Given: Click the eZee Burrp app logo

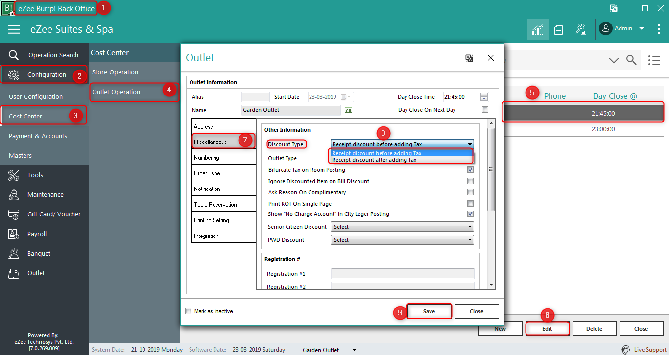Looking at the screenshot, I should click(x=8, y=8).
